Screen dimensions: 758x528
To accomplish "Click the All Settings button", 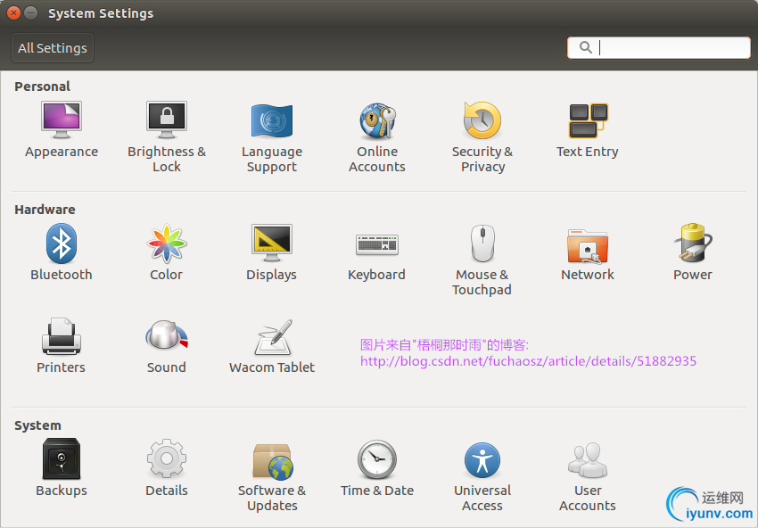I will (53, 48).
